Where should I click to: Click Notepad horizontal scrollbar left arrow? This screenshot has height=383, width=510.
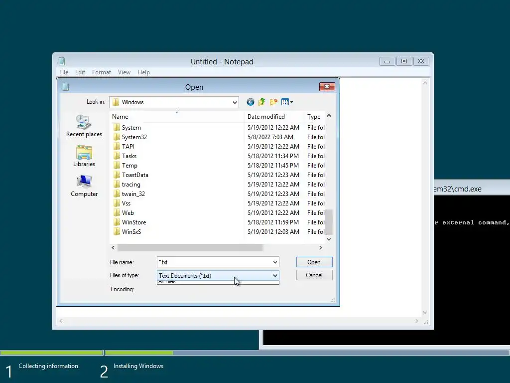tap(60, 321)
